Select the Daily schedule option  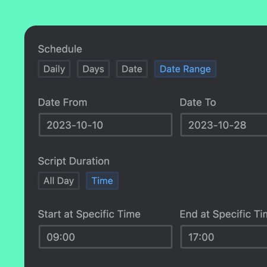point(54,69)
